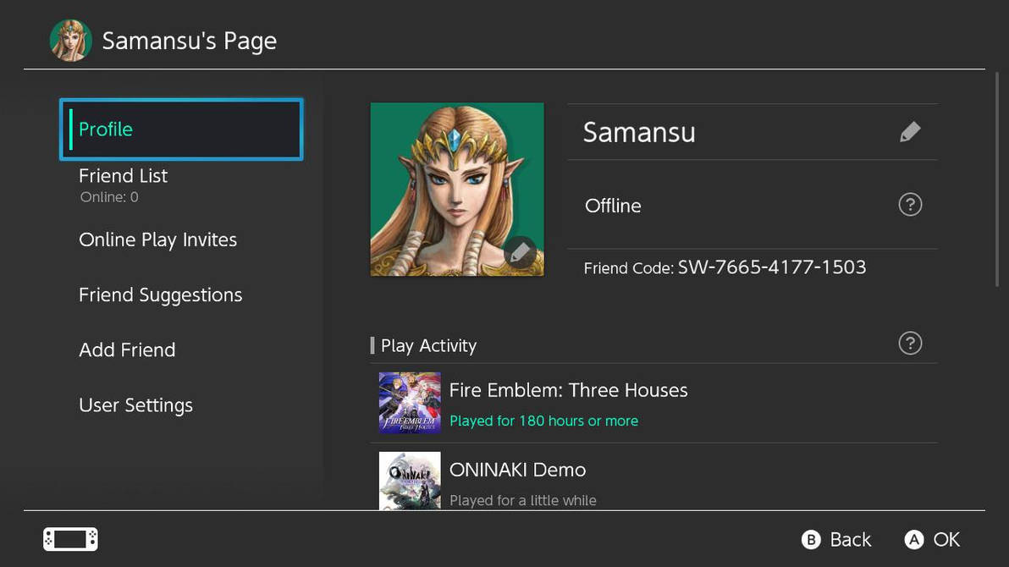The image size is (1009, 567).
Task: Open the Friend List section
Action: [124, 176]
